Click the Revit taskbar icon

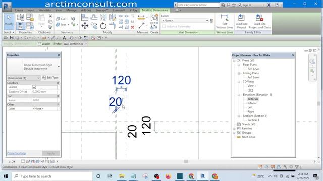pyautogui.click(x=203, y=176)
